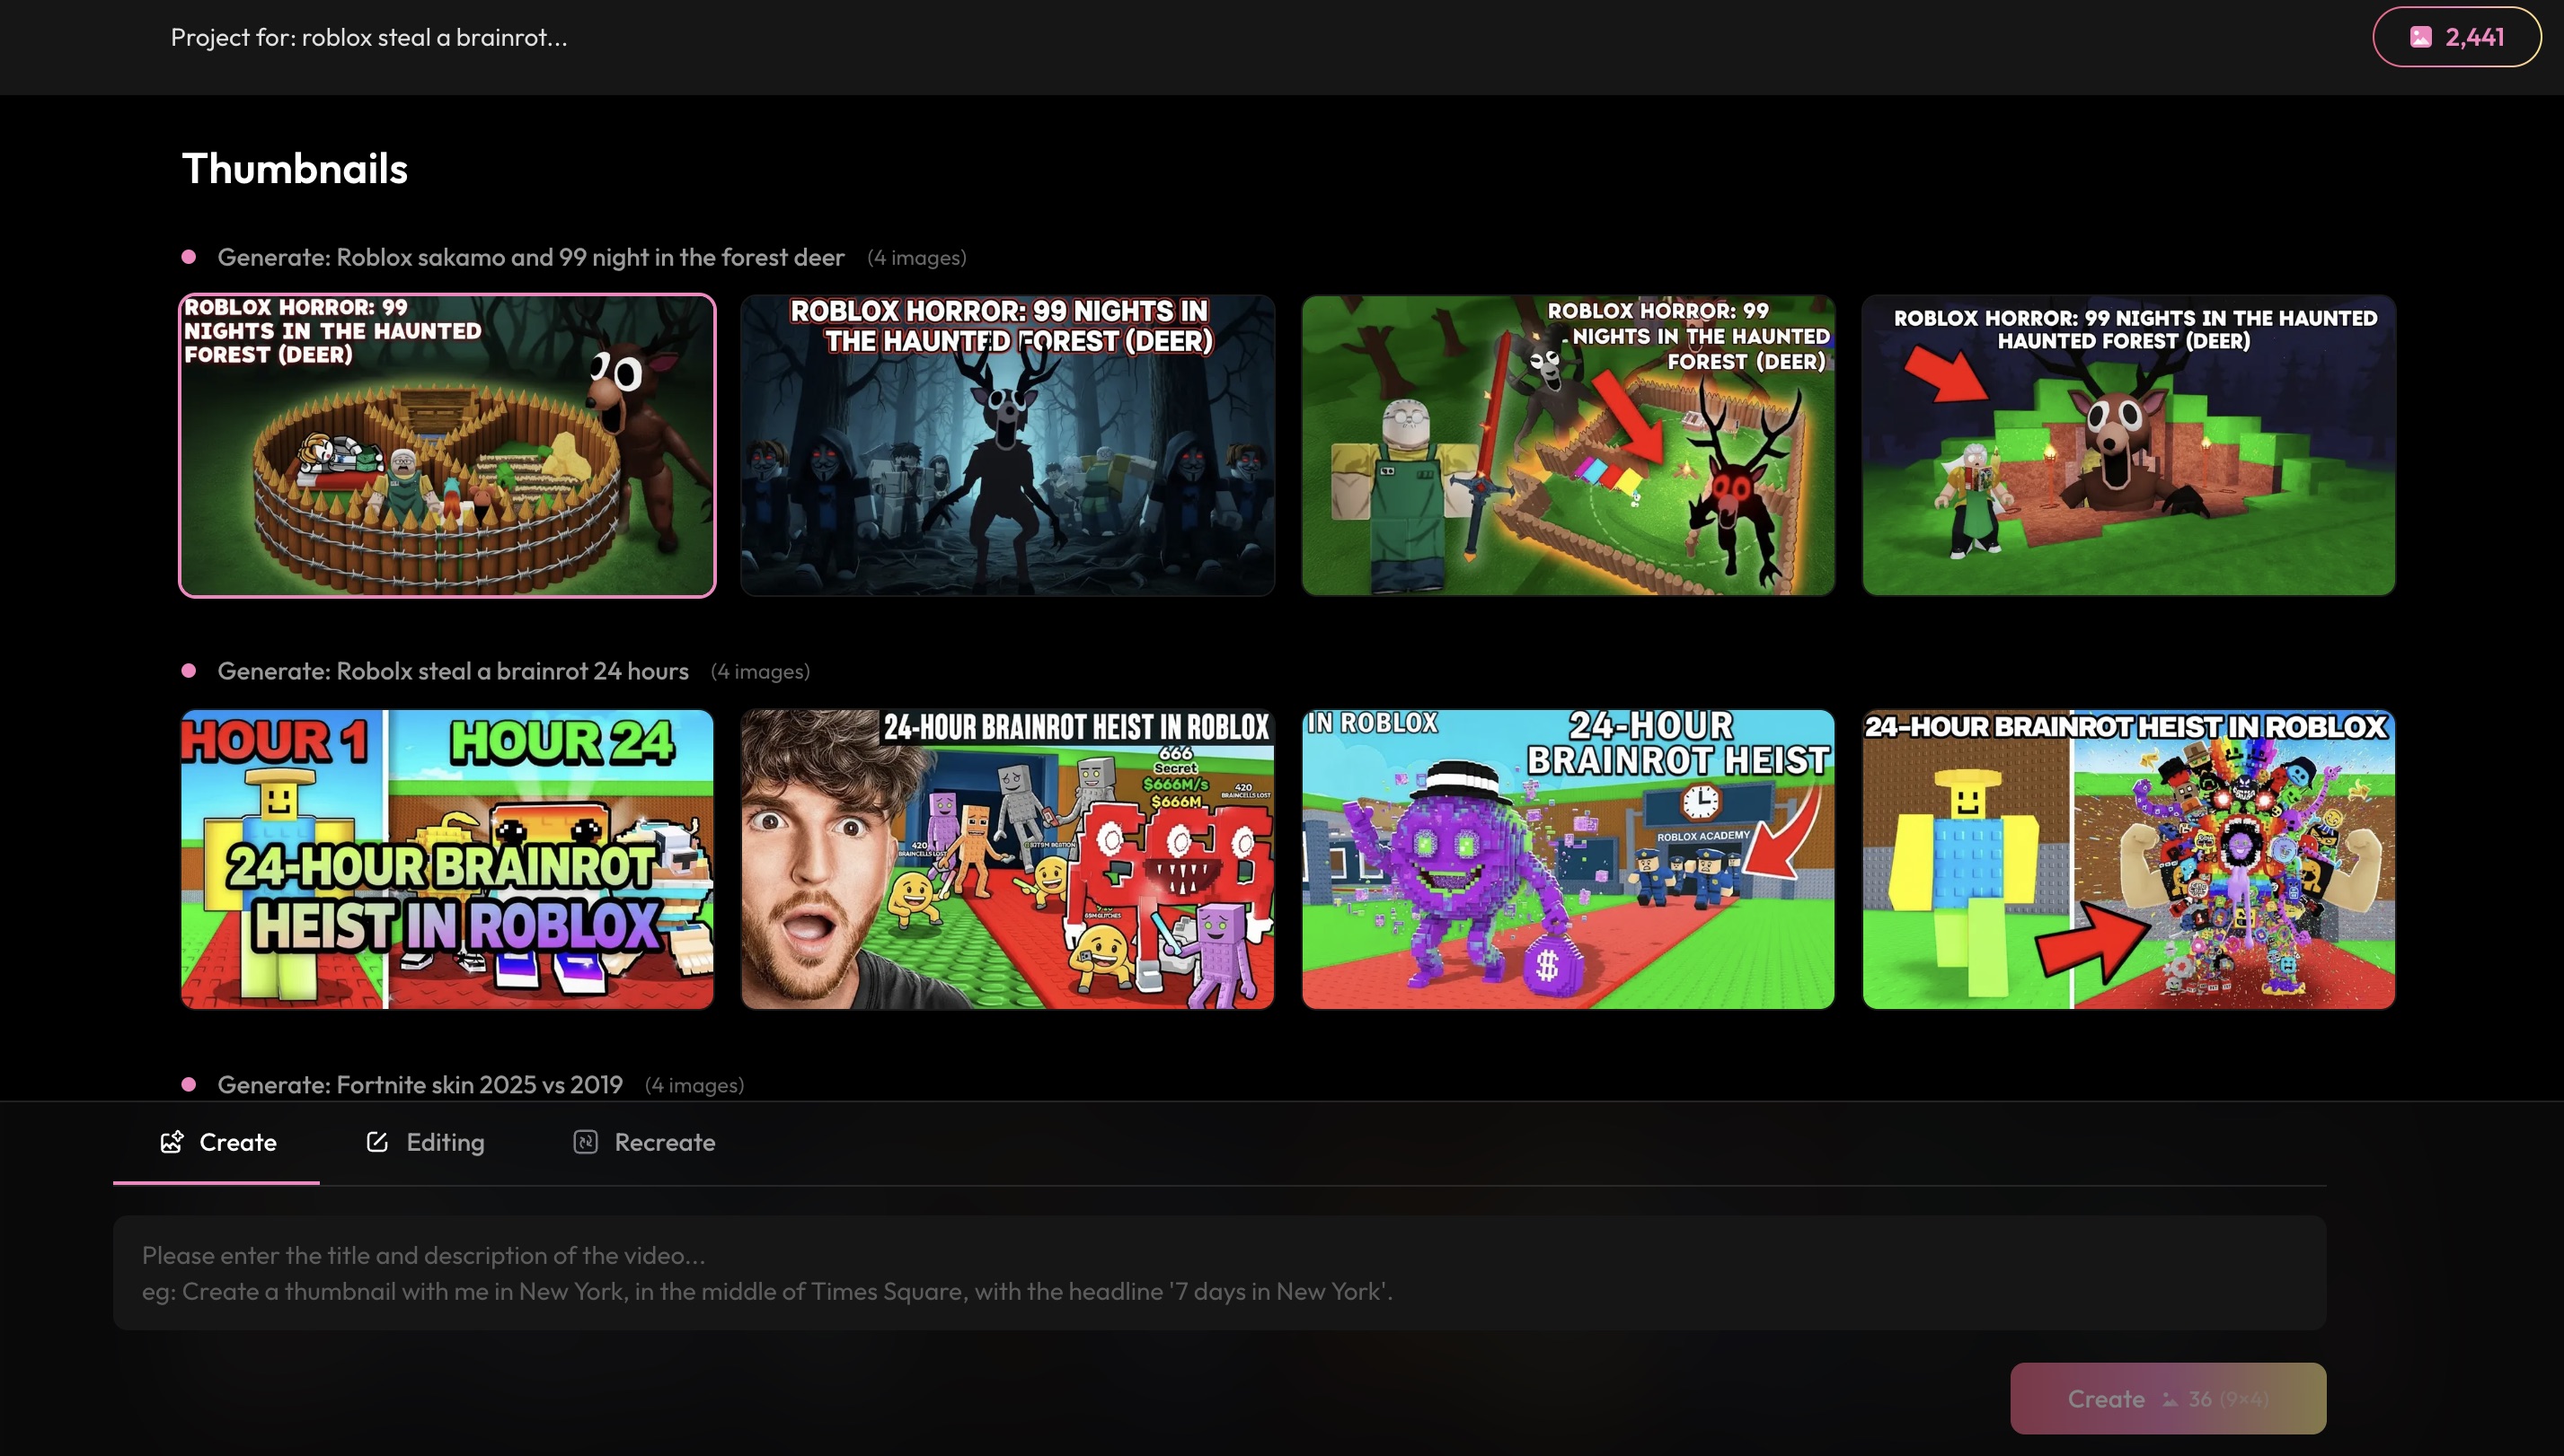Viewport: 2564px width, 1456px height.
Task: Click the Create tab image icon
Action: point(172,1142)
